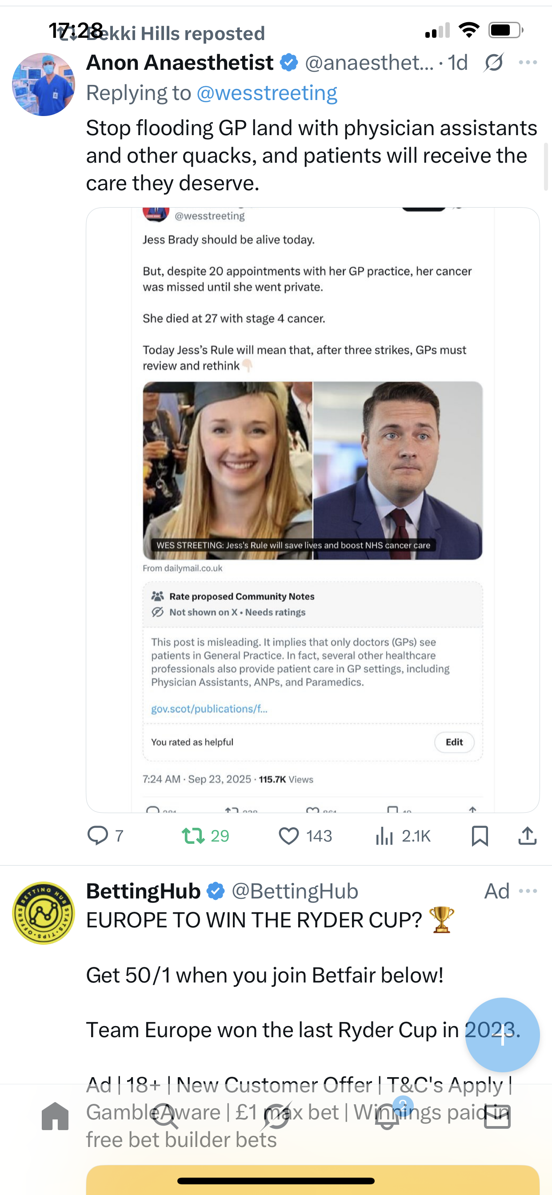Open the BettingHub profile logo
Viewport: 552px width, 1195px height.
click(44, 913)
